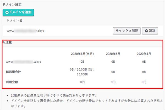Click the 利用金額 row label
165x110 pixels.
[12, 82]
